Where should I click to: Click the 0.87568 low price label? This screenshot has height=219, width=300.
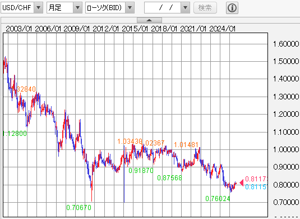[169, 178]
